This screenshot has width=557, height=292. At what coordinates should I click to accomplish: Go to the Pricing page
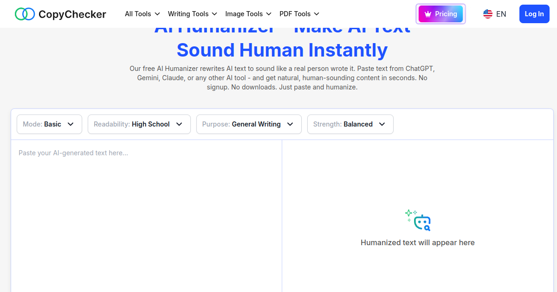441,14
